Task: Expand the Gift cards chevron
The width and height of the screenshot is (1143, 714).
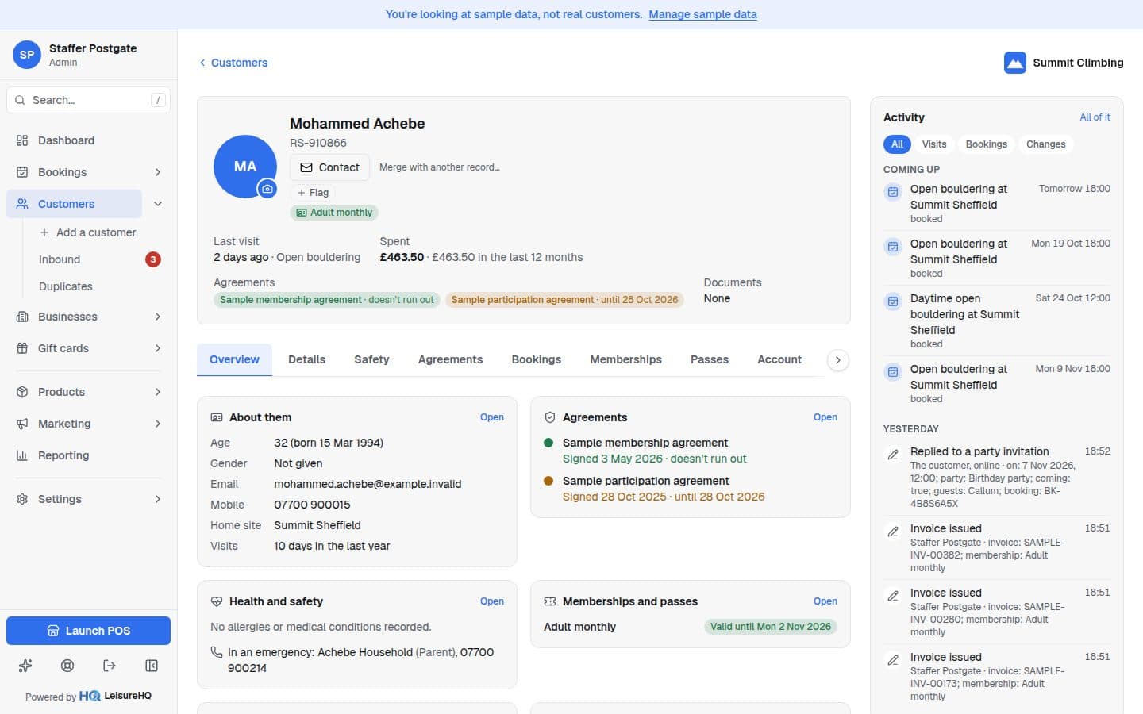Action: 158,348
